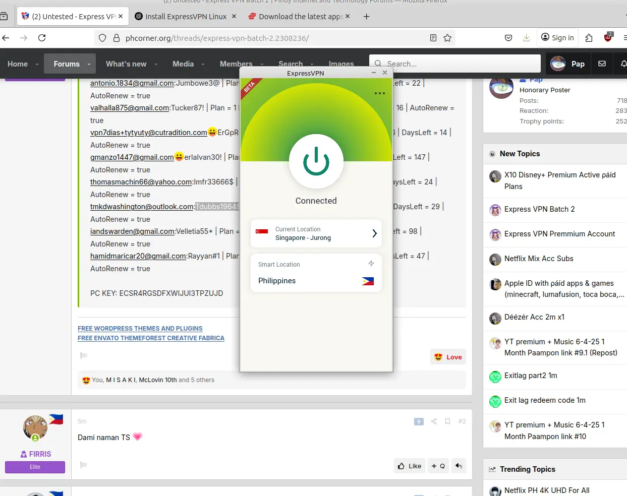Share FIRRIS post with share icon
The height and width of the screenshot is (496, 627).
434,421
